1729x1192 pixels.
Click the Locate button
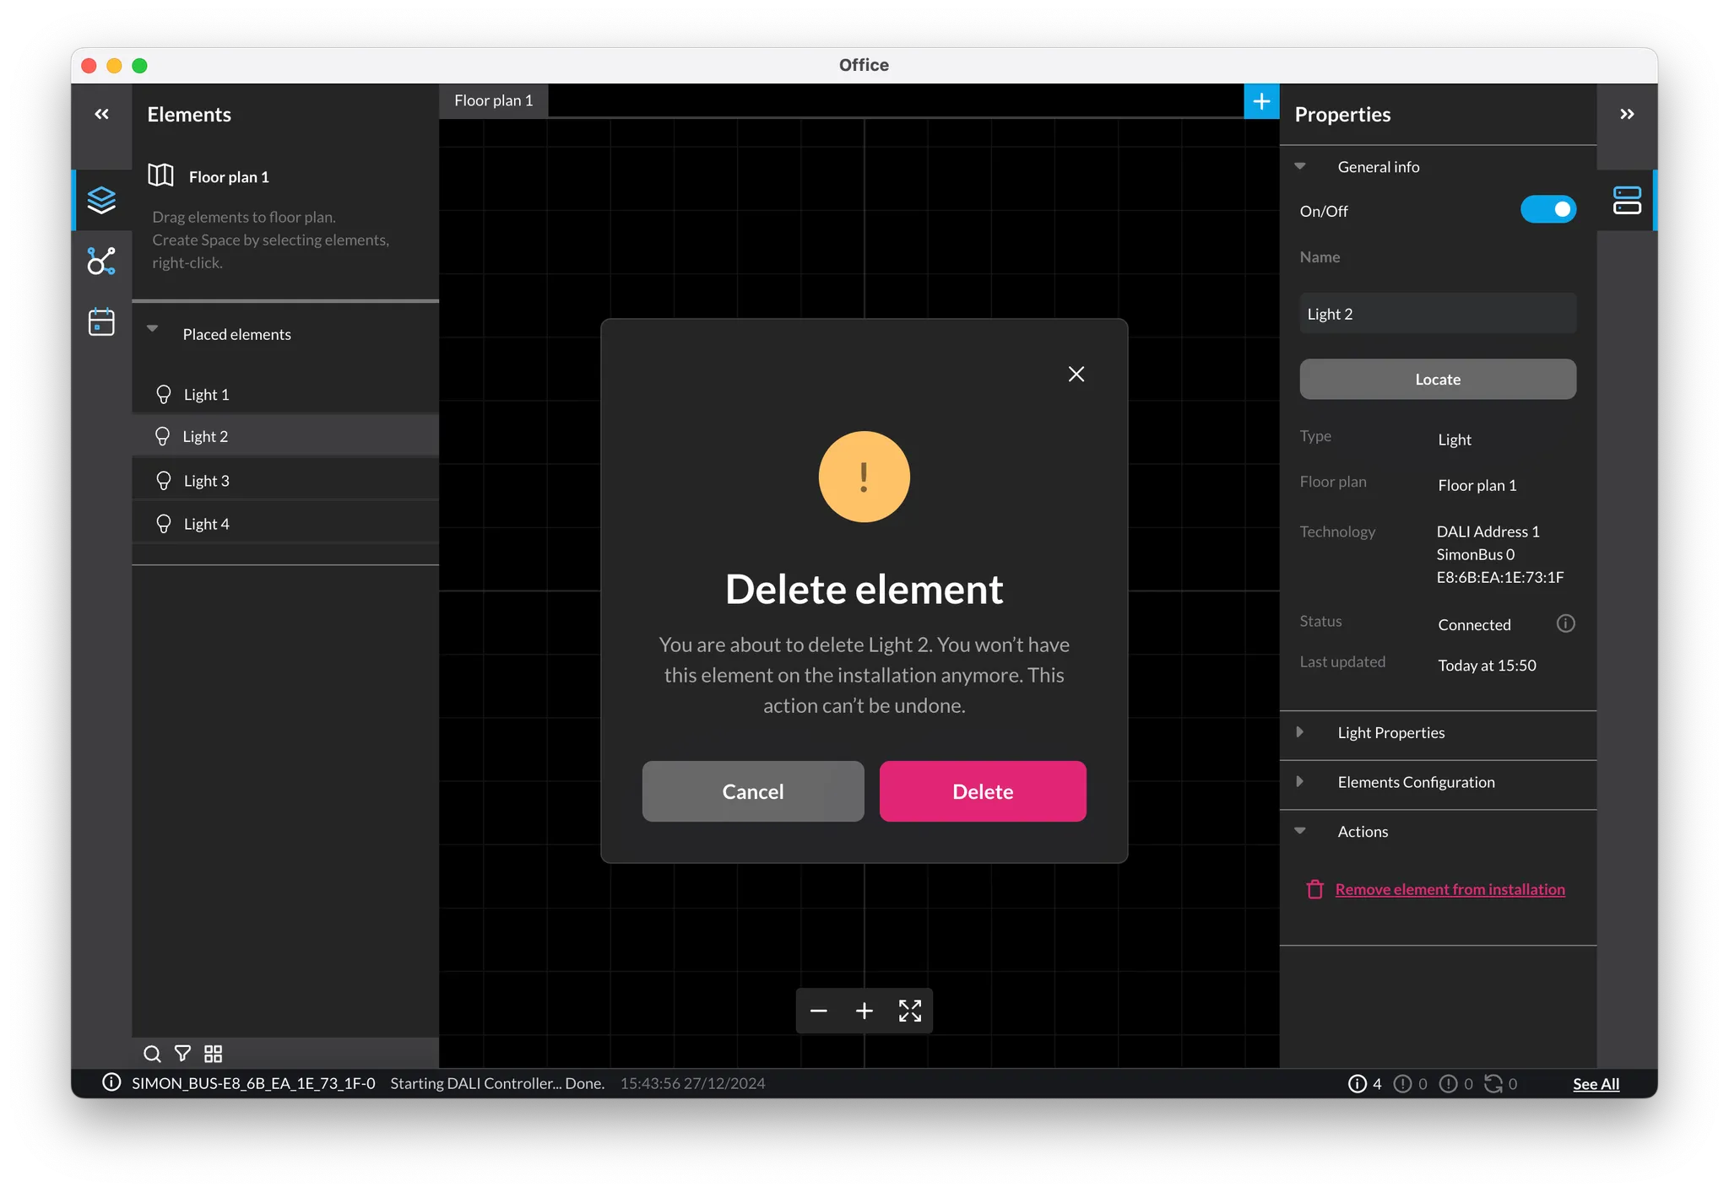pyautogui.click(x=1438, y=379)
